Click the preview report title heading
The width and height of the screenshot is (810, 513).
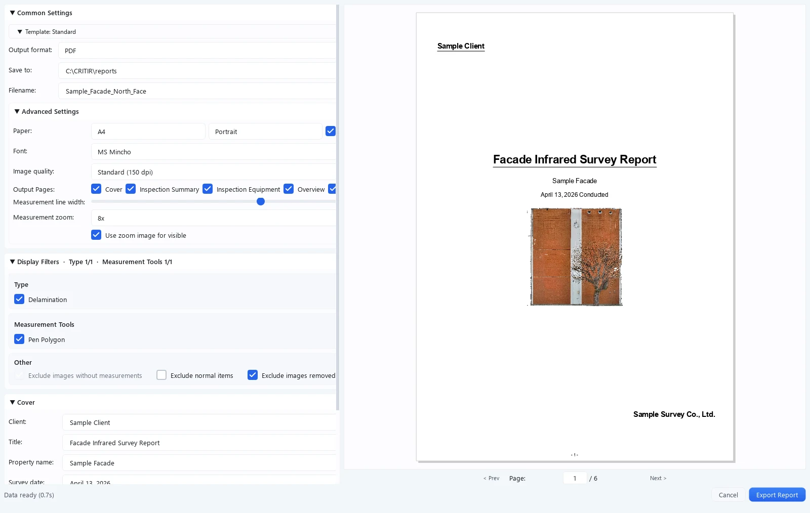click(x=575, y=159)
